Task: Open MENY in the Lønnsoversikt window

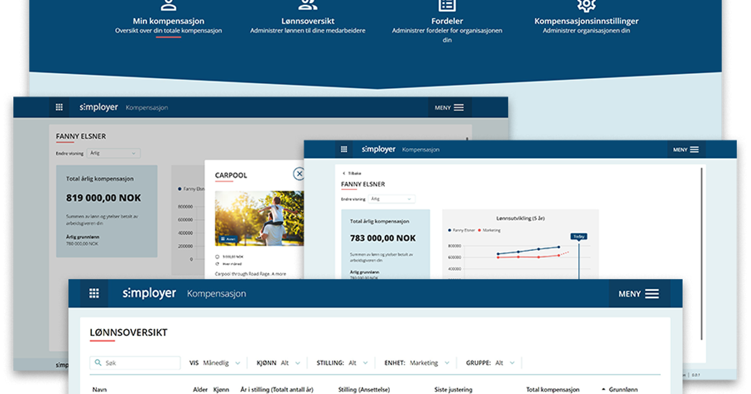Action: (x=638, y=294)
